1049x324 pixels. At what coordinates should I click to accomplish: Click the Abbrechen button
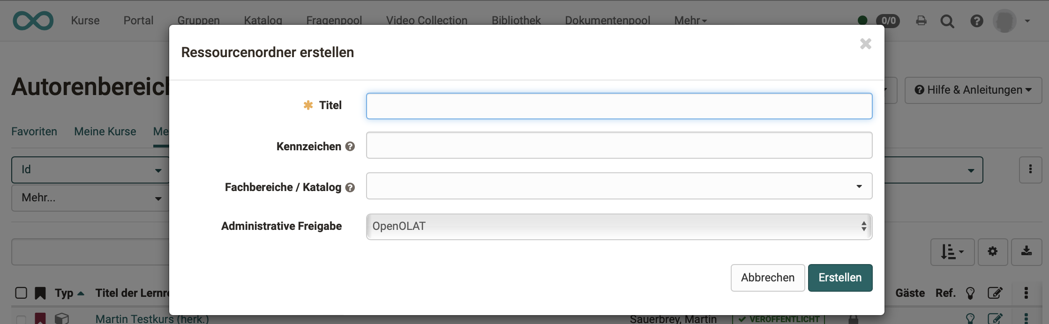[767, 278]
